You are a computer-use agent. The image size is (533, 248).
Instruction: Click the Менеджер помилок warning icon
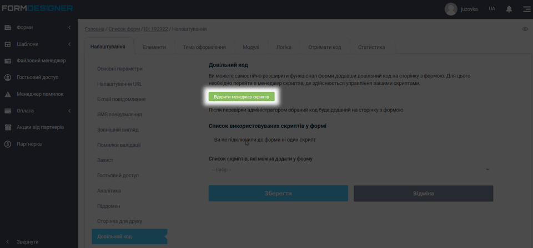point(8,94)
